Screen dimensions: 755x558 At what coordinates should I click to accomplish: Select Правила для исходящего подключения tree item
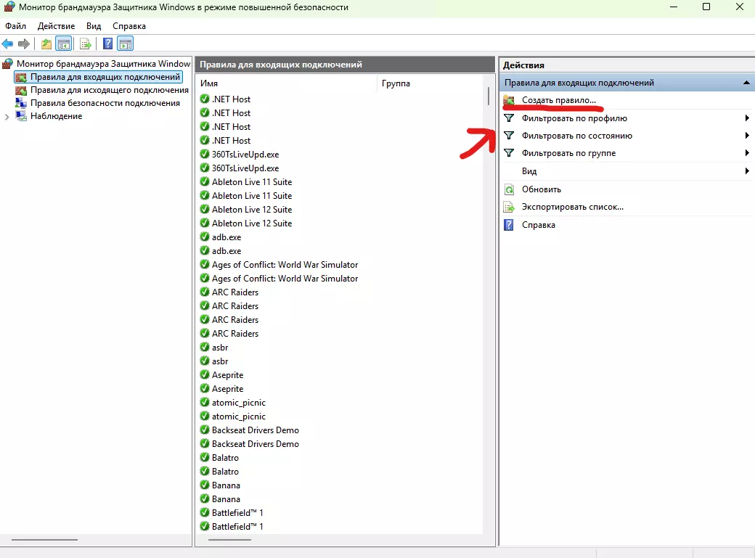[110, 90]
